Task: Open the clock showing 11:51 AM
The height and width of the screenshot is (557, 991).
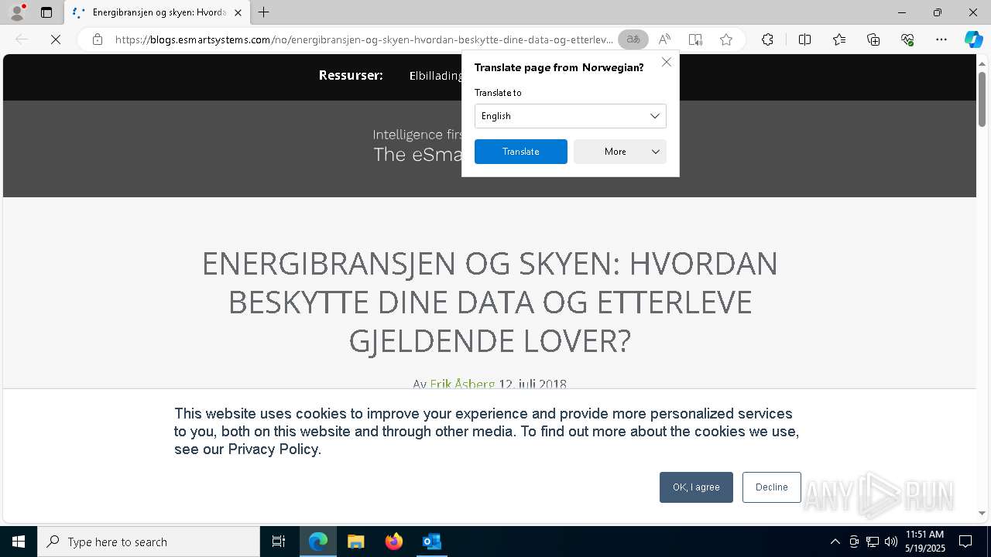Action: (925, 542)
